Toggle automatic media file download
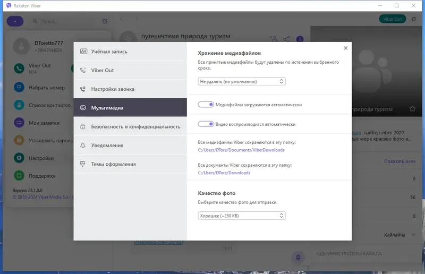Viewport: 425px width, 274px height. (206, 105)
